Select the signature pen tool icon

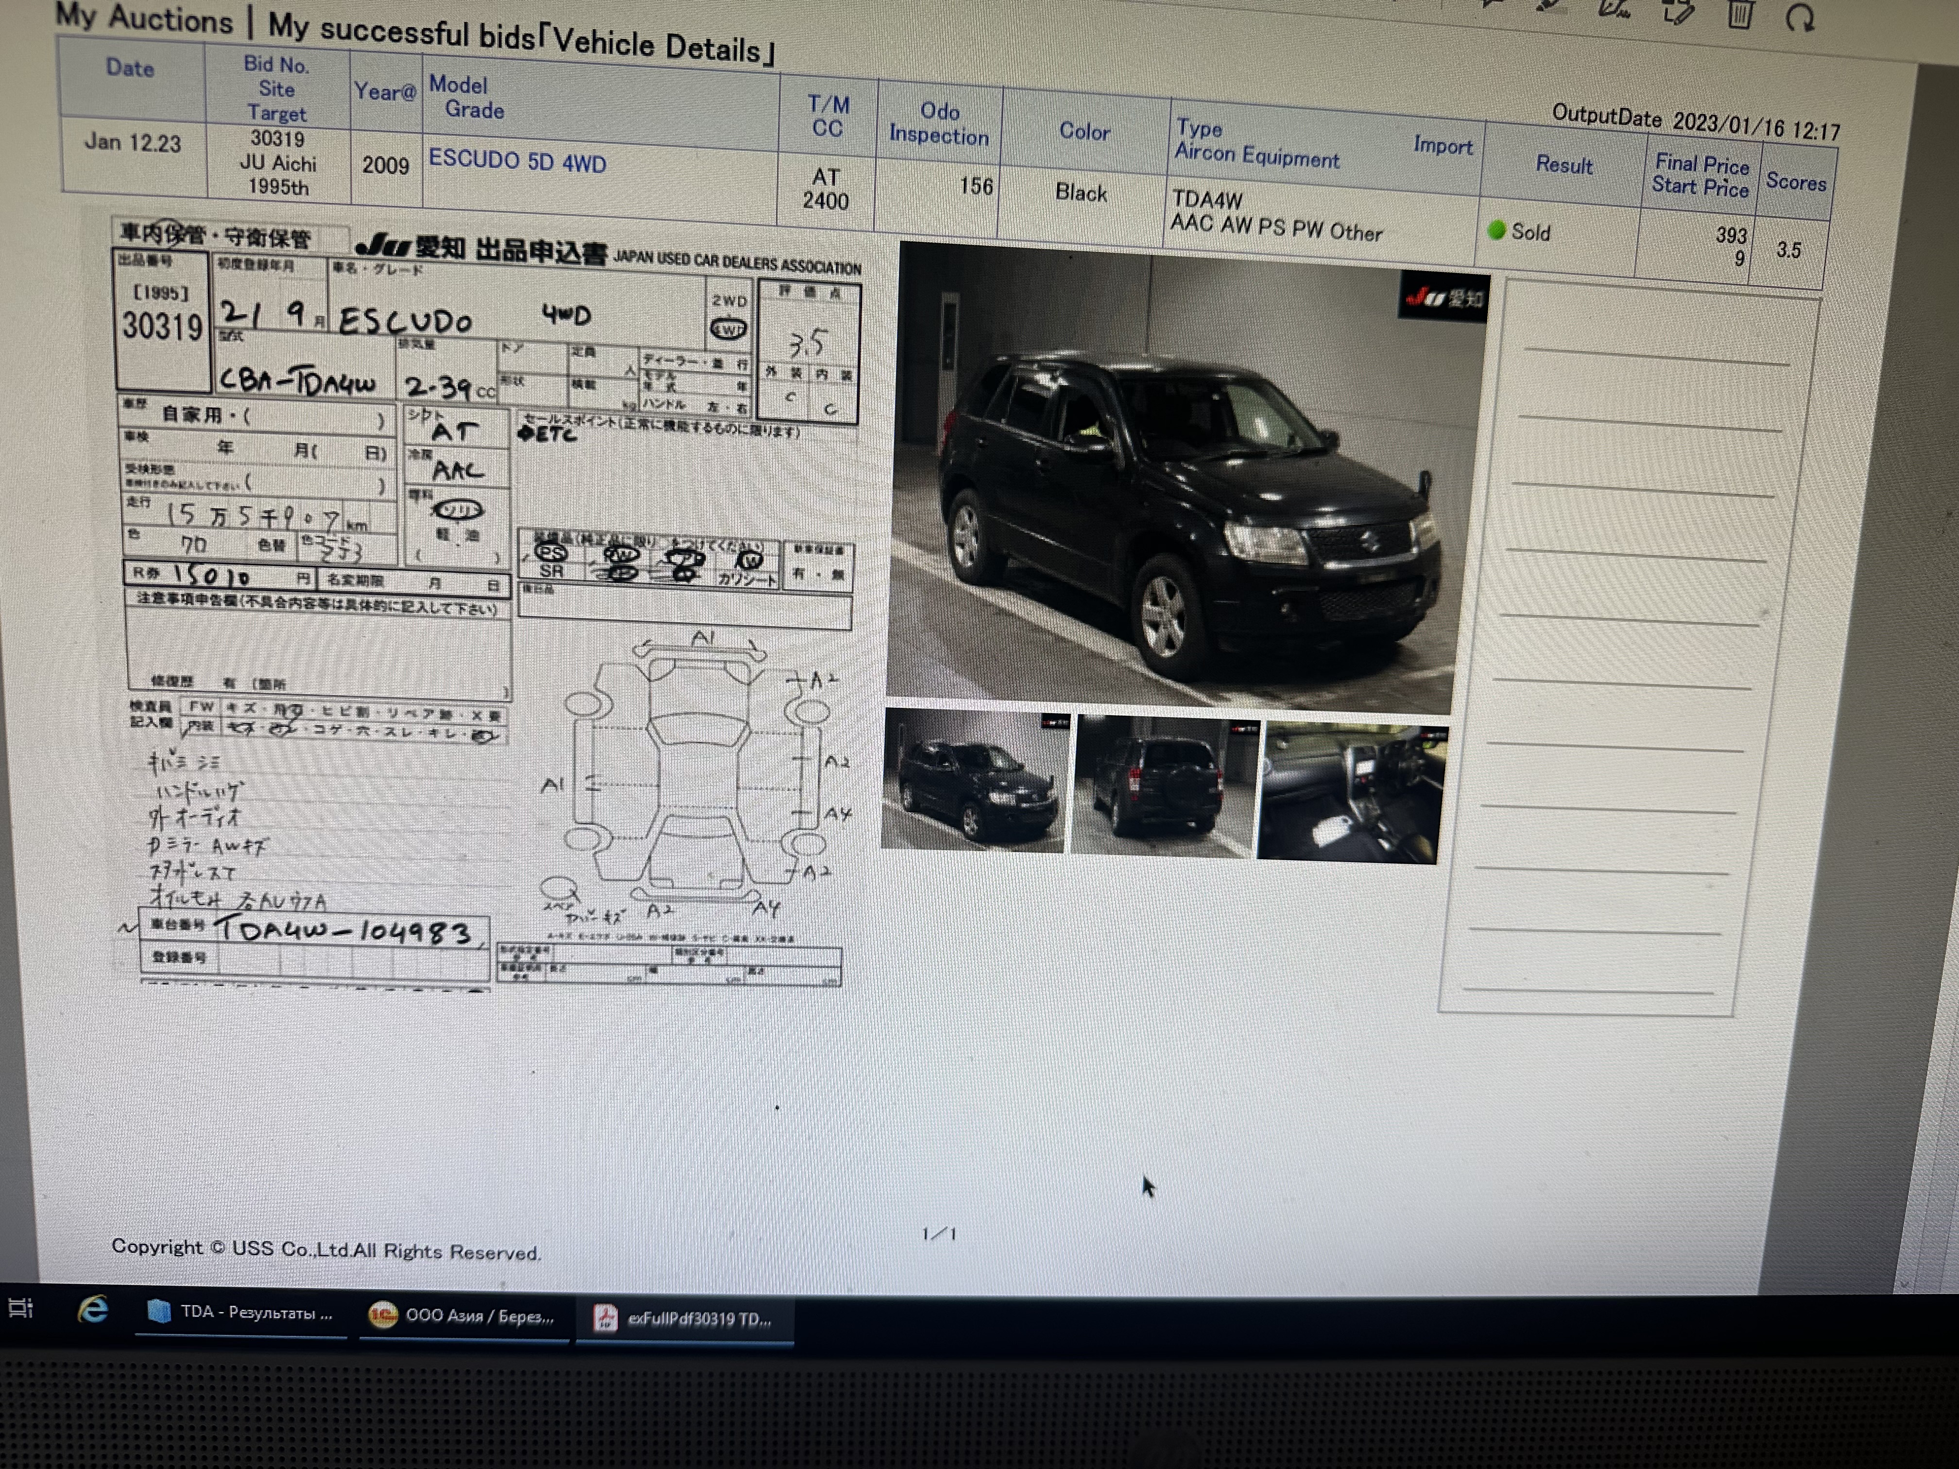tap(1615, 9)
